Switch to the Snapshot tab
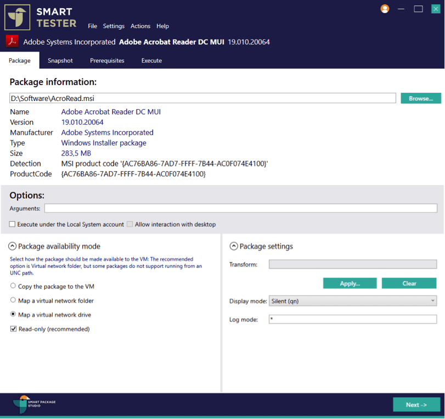This screenshot has width=445, height=419. point(60,60)
